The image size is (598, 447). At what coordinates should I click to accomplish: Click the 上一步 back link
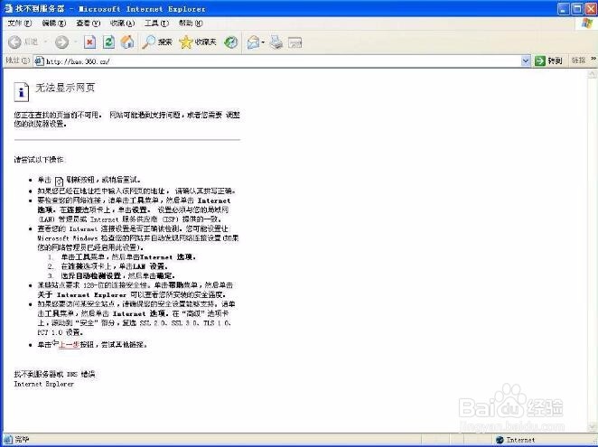point(69,344)
